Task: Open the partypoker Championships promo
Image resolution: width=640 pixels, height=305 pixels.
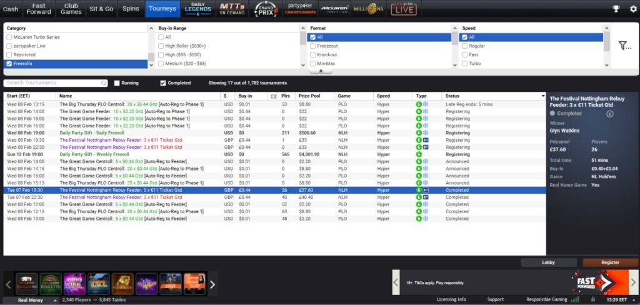Action: [301, 9]
